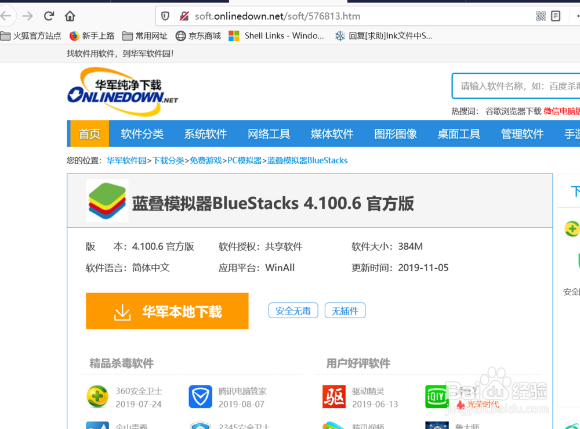The width and height of the screenshot is (580, 429).
Task: Focus the software name search box
Action: [516, 86]
